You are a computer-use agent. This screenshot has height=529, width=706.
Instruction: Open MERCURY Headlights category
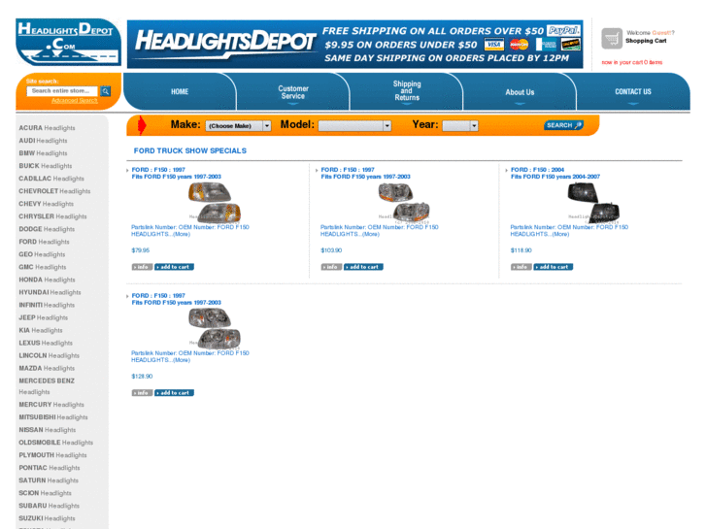pyautogui.click(x=51, y=405)
